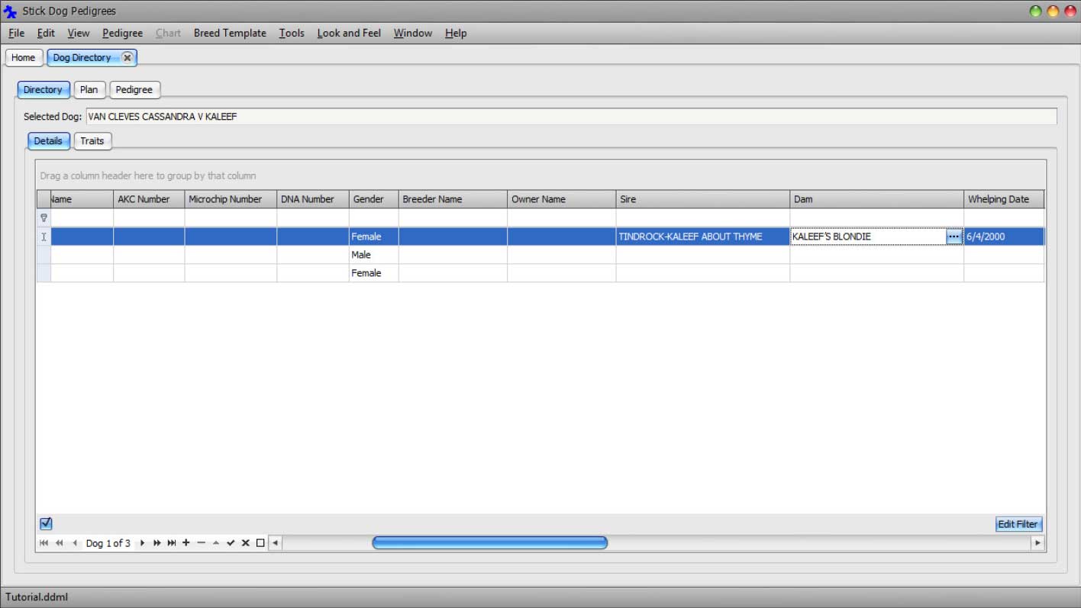Viewport: 1081px width, 608px height.
Task: Close the Dog Directory tab
Action: [x=127, y=57]
